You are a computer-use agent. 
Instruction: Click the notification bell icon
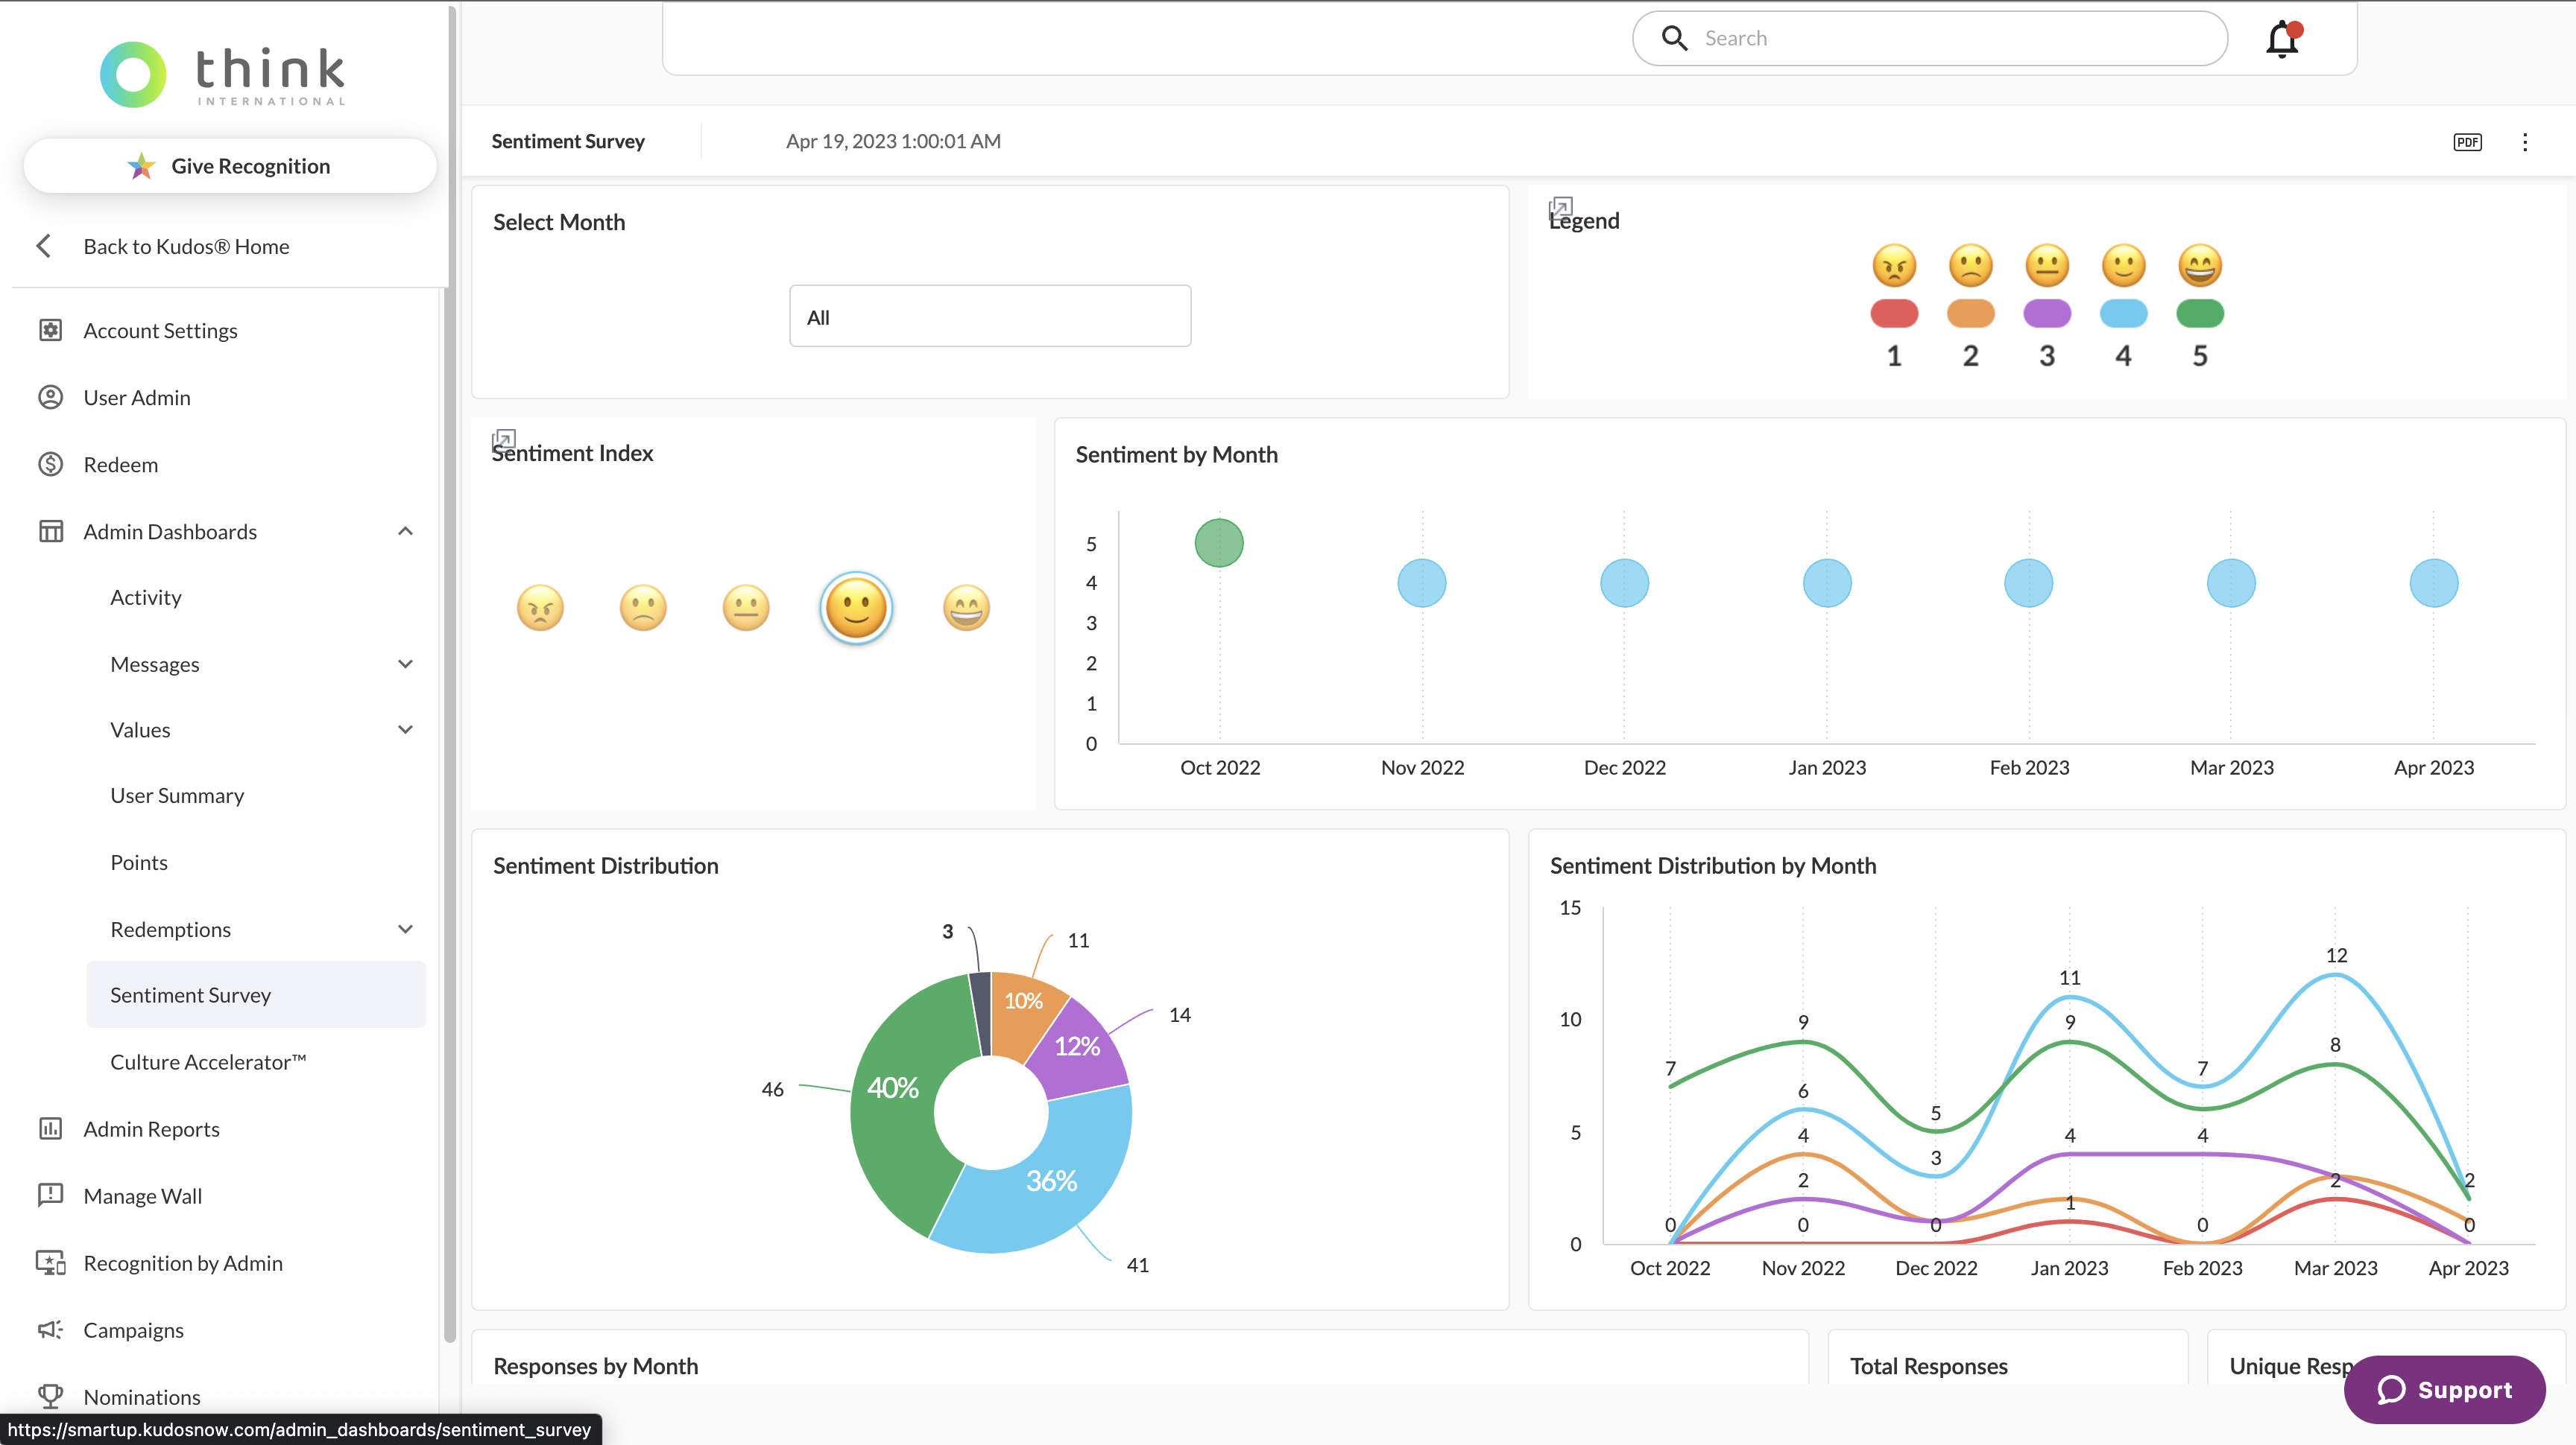(2282, 40)
